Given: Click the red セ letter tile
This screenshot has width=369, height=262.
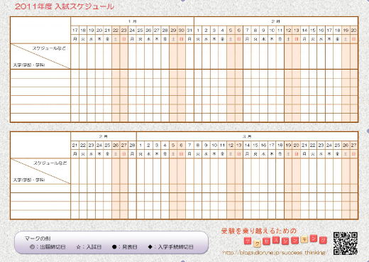Looking at the screenshot, I should pos(267,241).
